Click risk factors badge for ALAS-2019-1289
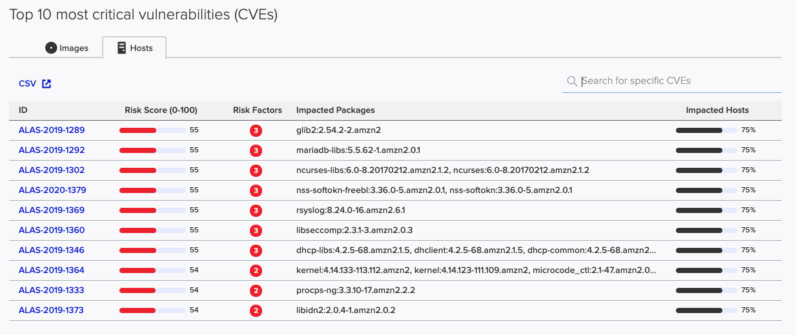 coord(256,130)
